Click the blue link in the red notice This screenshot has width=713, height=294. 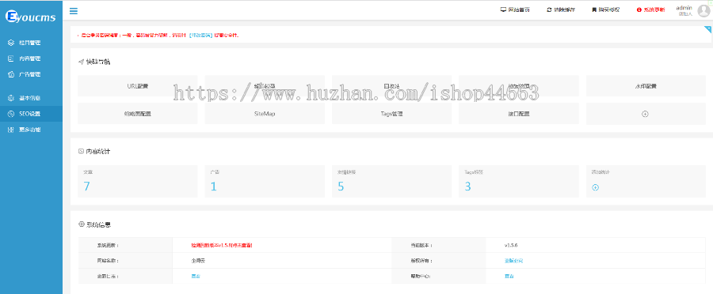point(200,35)
